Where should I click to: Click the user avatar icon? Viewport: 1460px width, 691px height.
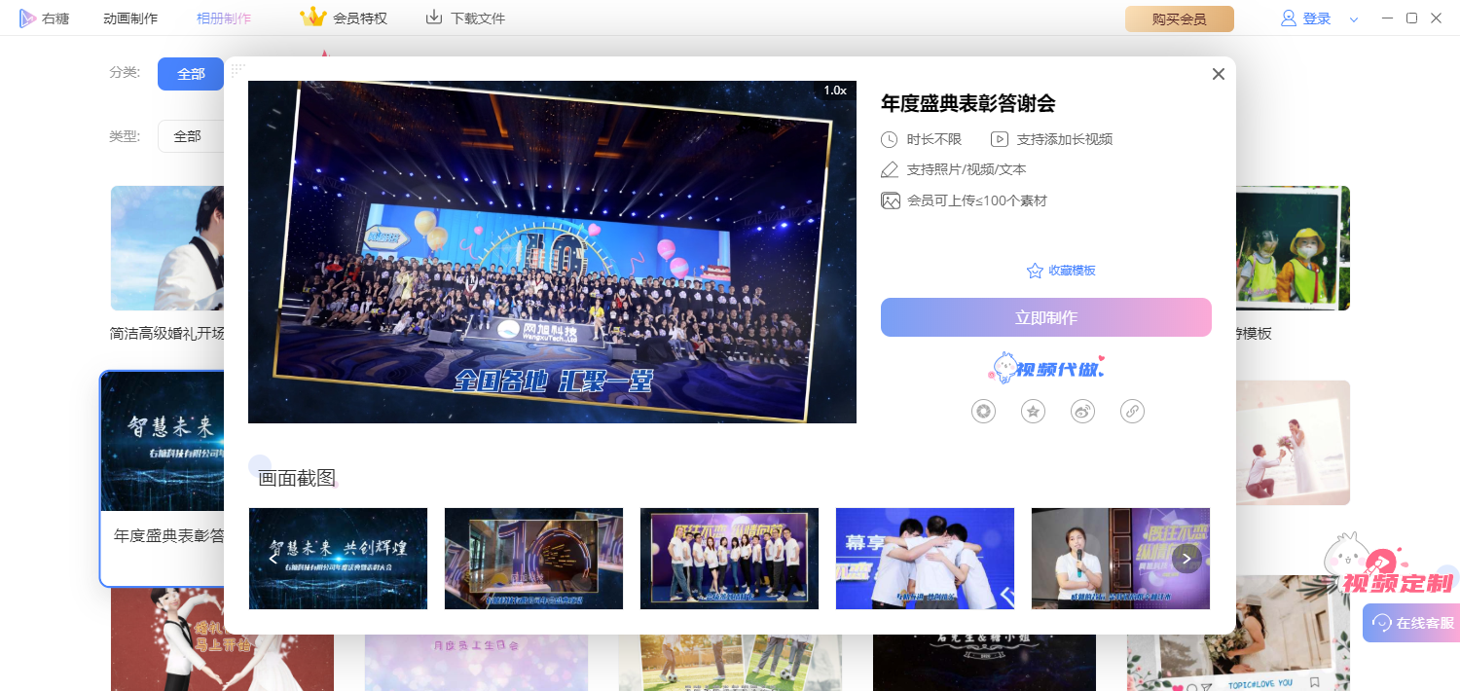coord(1289,18)
